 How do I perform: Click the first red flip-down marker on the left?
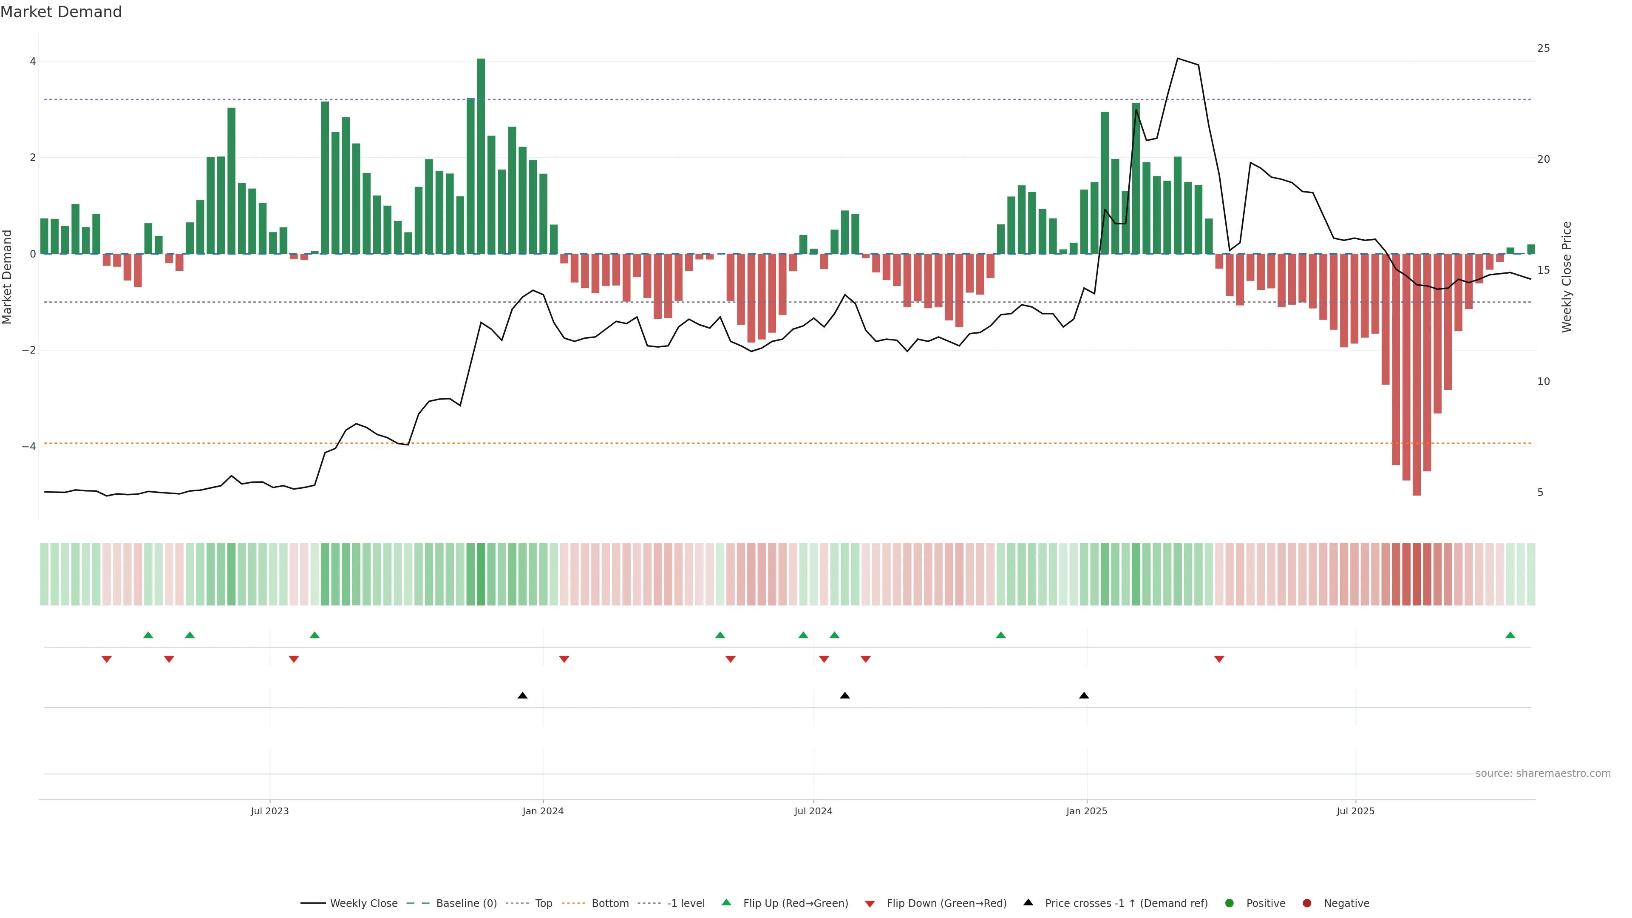point(106,660)
